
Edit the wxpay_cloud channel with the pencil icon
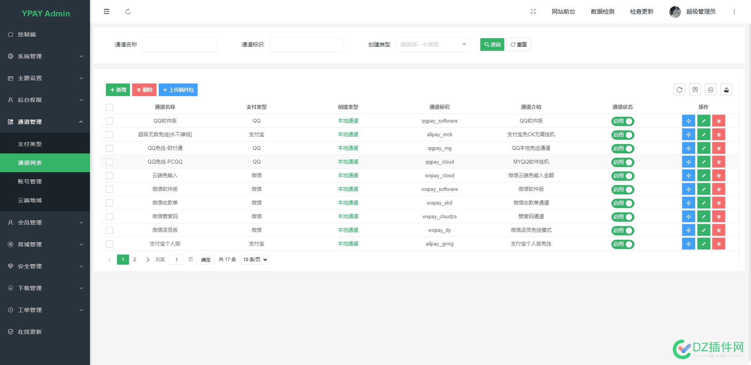tap(704, 176)
